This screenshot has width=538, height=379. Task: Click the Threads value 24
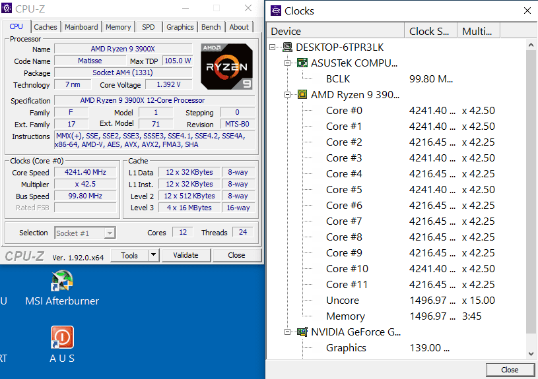[243, 232]
